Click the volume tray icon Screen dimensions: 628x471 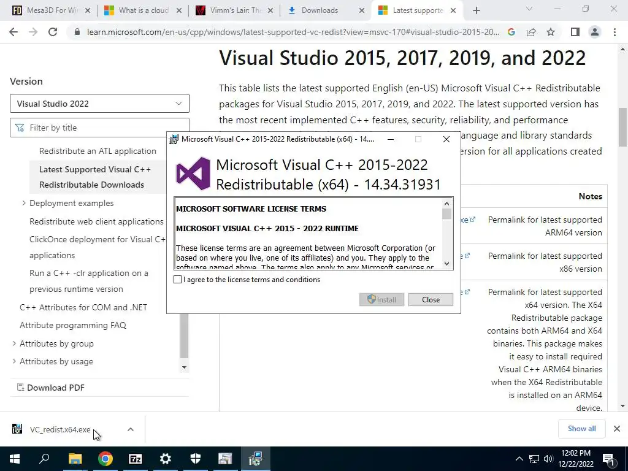click(548, 459)
